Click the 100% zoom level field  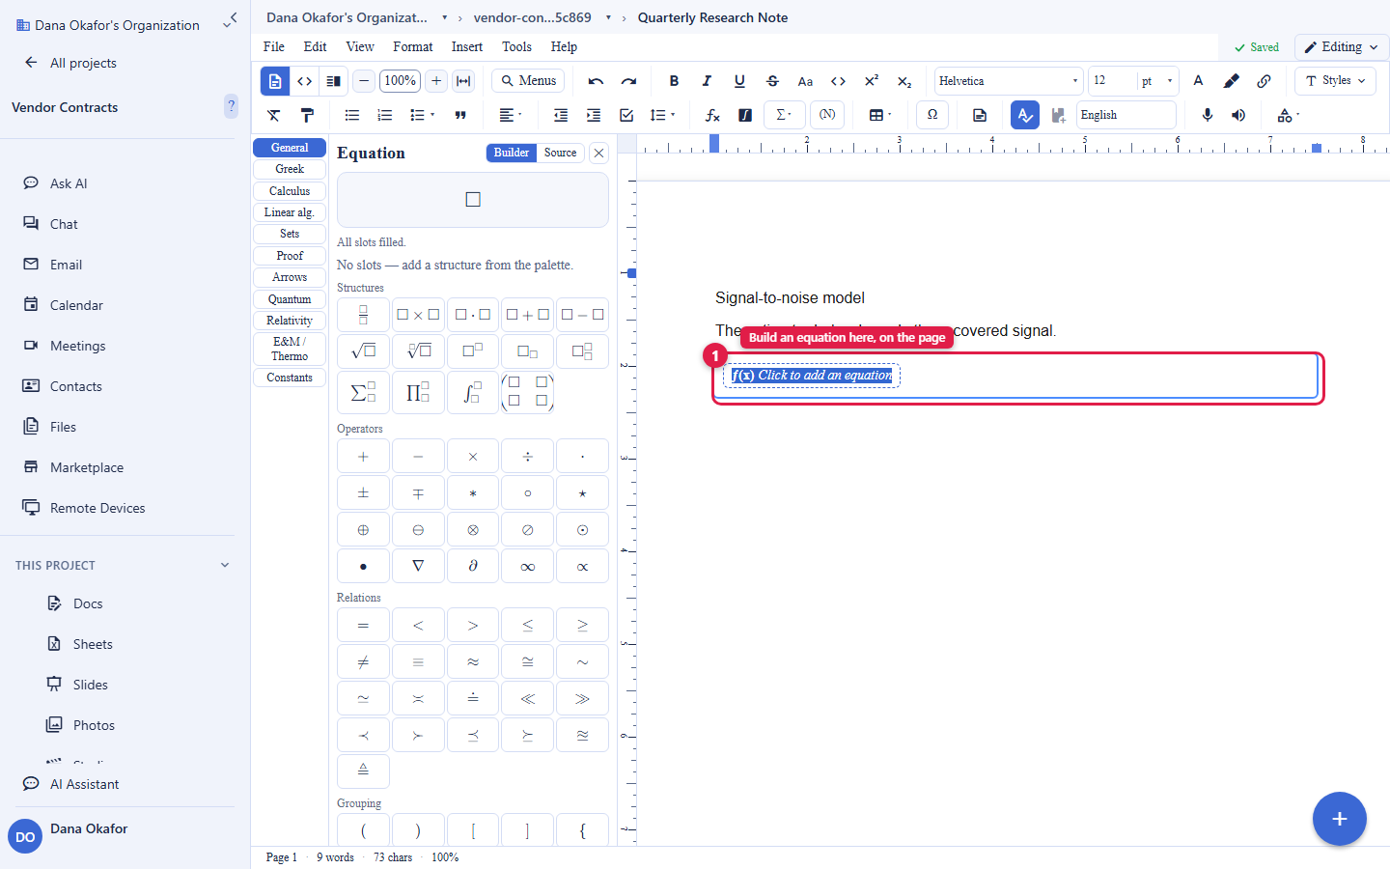click(401, 81)
